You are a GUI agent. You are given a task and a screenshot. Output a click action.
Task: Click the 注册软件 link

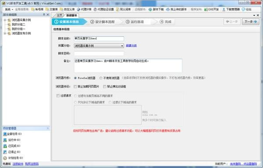(x=18, y=164)
